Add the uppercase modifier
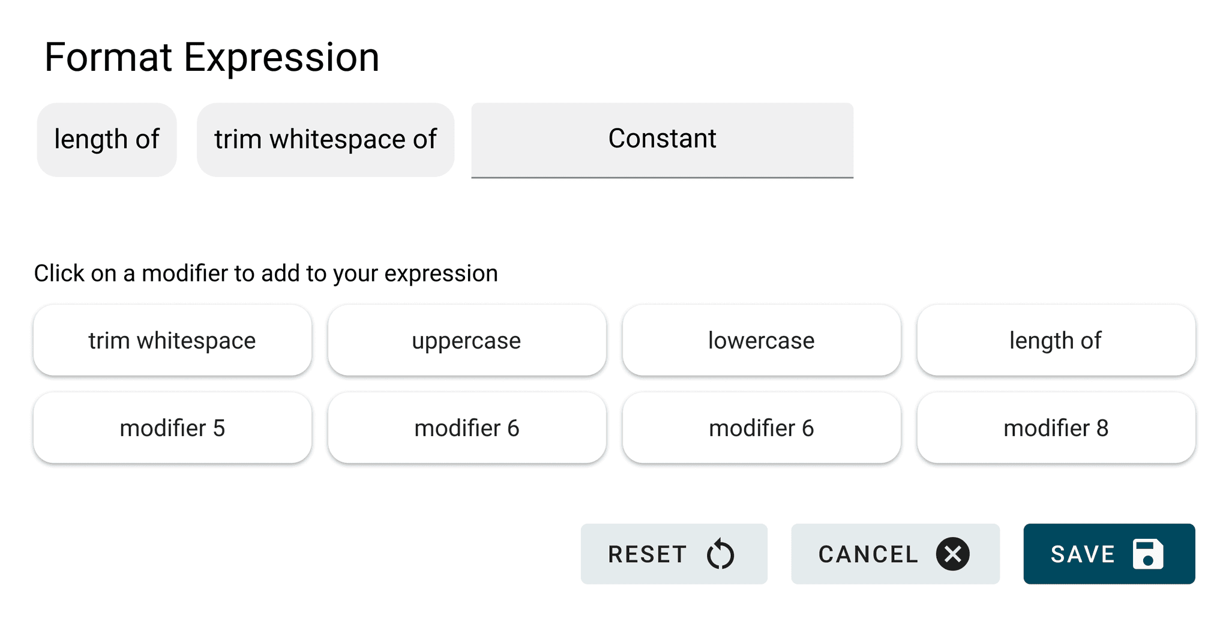 point(467,340)
